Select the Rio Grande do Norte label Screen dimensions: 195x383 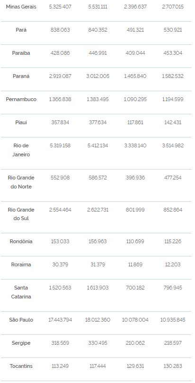tap(21, 182)
